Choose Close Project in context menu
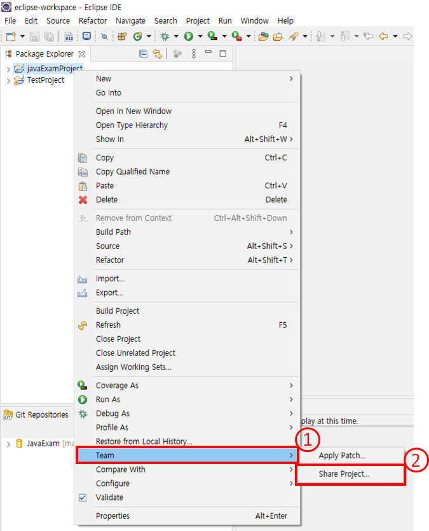 187,339
